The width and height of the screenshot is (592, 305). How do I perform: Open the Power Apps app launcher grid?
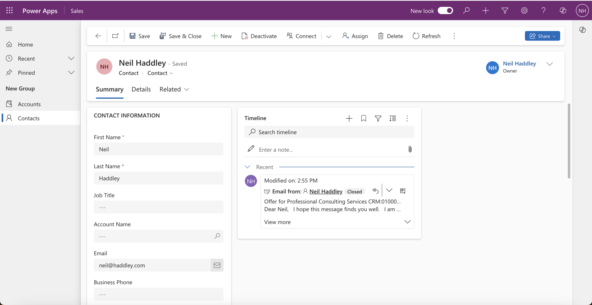9,10
